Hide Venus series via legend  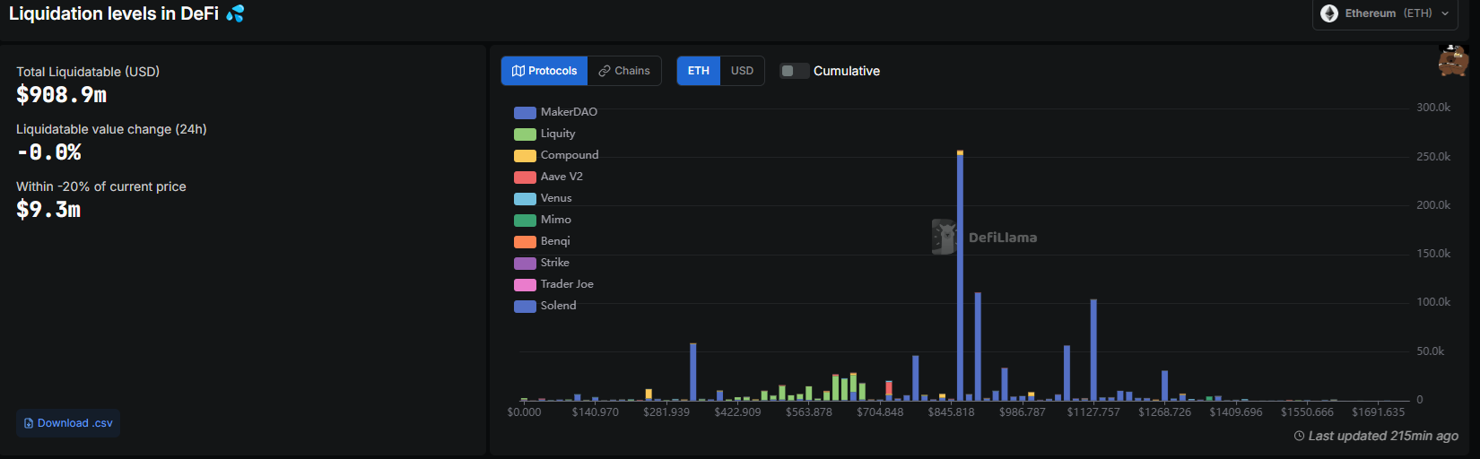[543, 198]
